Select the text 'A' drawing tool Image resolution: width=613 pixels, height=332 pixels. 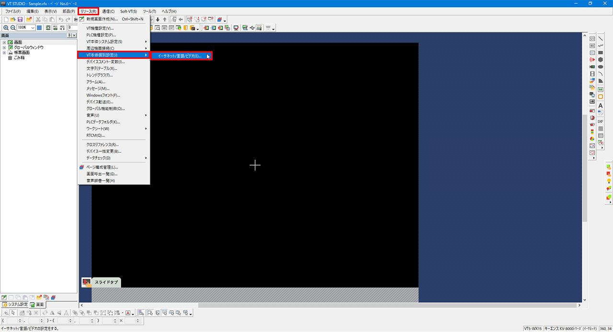601,106
